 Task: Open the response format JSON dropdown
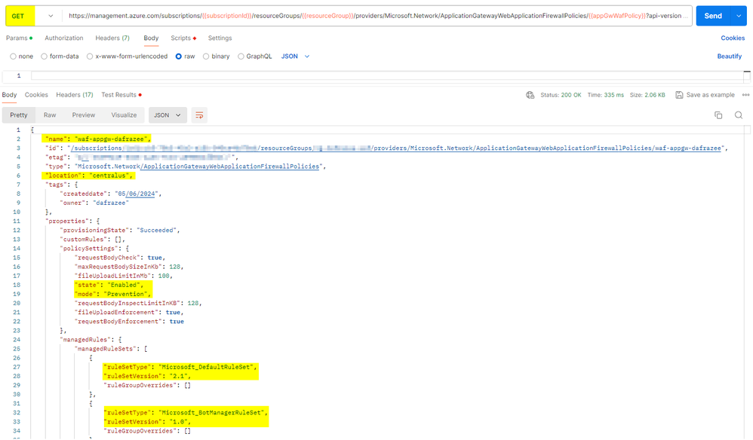(167, 115)
